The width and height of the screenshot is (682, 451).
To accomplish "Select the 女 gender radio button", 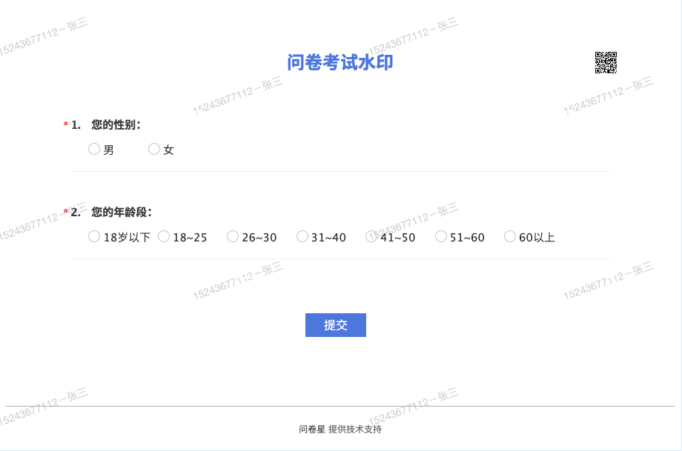I will (154, 149).
